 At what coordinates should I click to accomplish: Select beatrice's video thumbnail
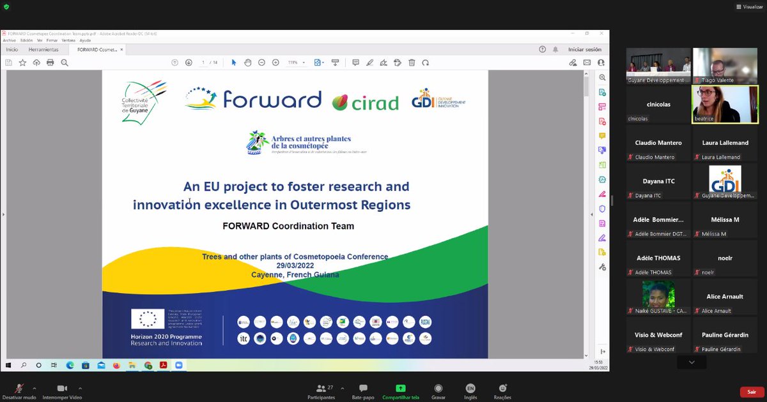pyautogui.click(x=725, y=104)
